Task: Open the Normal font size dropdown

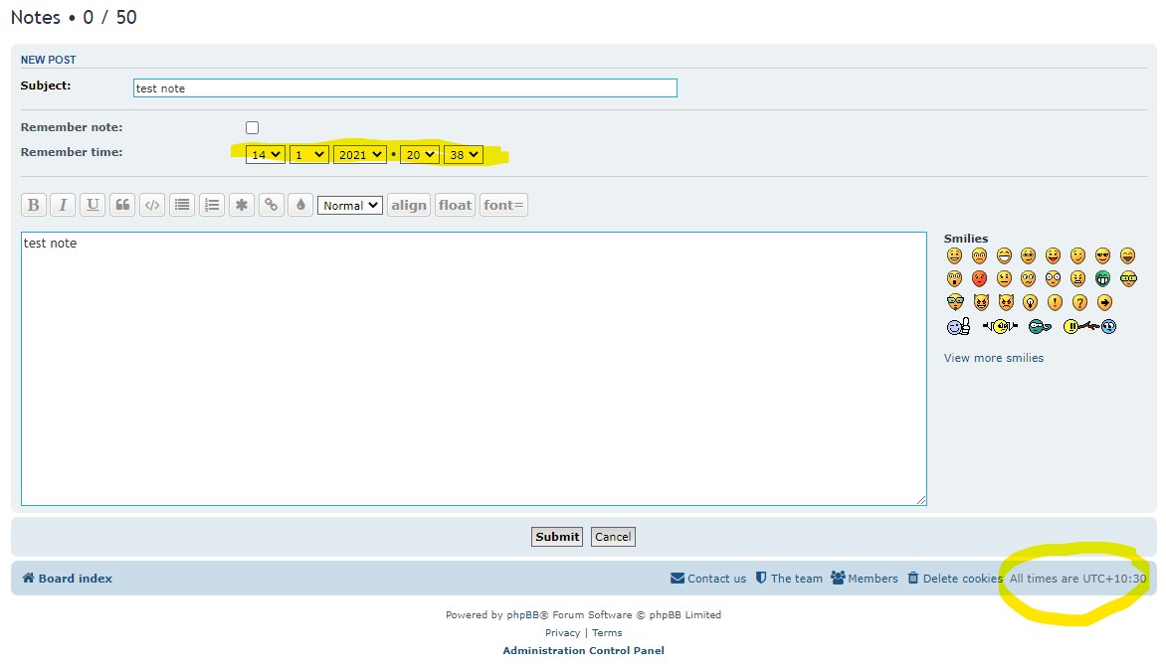Action: (349, 204)
